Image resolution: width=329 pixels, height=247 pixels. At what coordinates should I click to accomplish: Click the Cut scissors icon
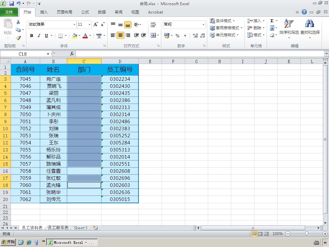[18, 22]
